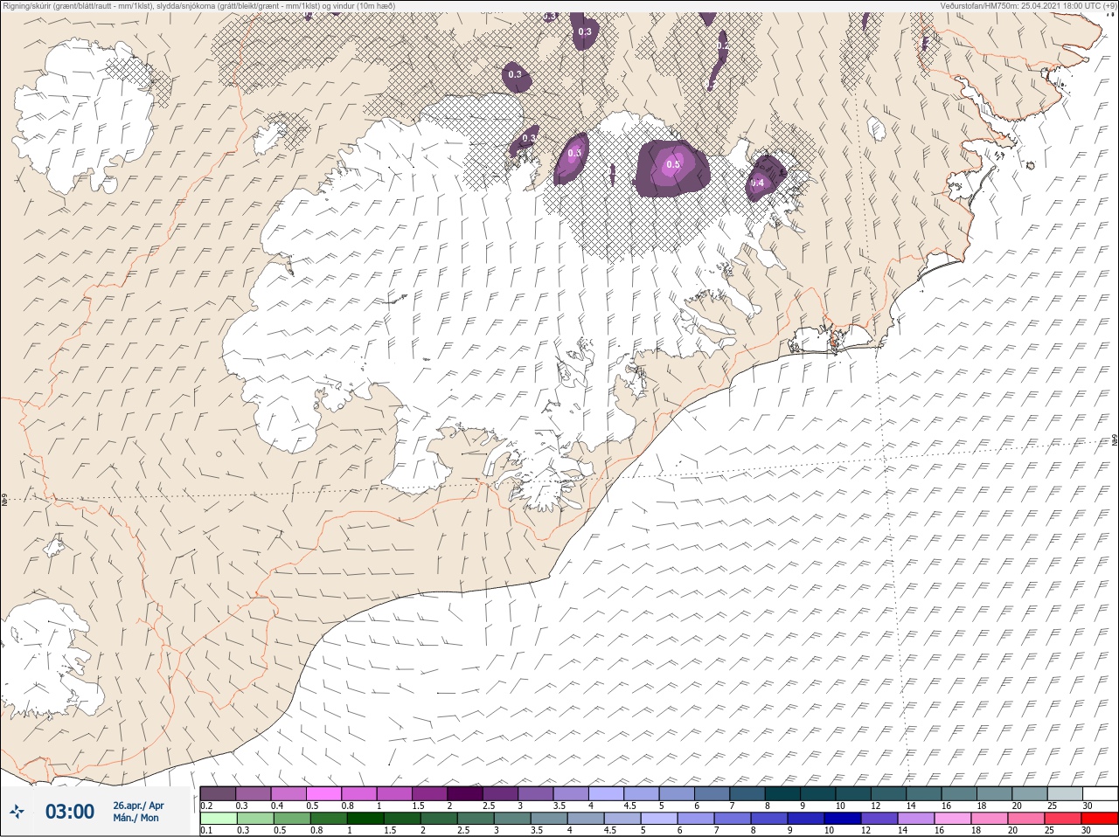Viewport: 1119px width, 837px height.
Task: Select the pink rain-scale swatch at 16
Action: point(953,819)
